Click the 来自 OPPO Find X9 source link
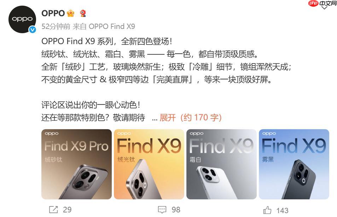Image resolution: width=337 pixels, height=217 pixels. [104, 26]
